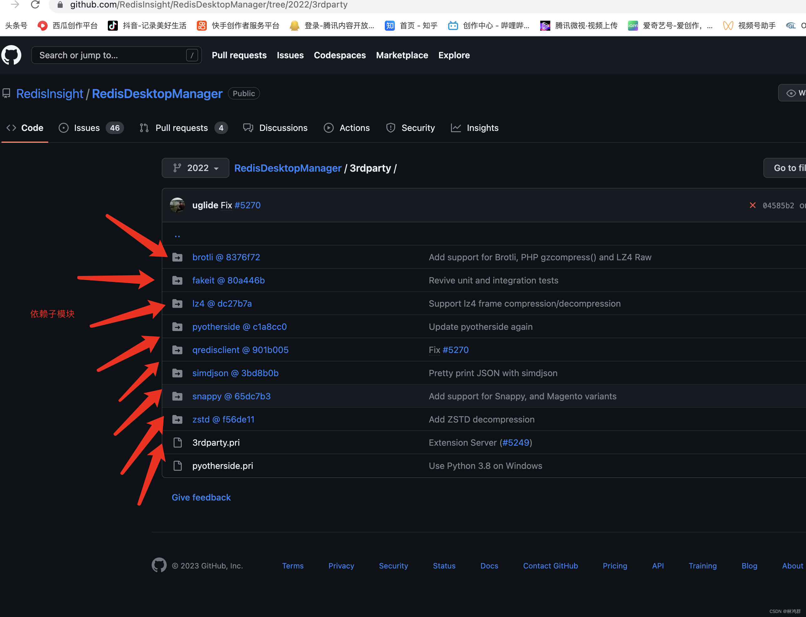Screen dimensions: 806x617
Task: Open the 创作中心 哔哩哔哩 bookmark
Action: [x=489, y=25]
